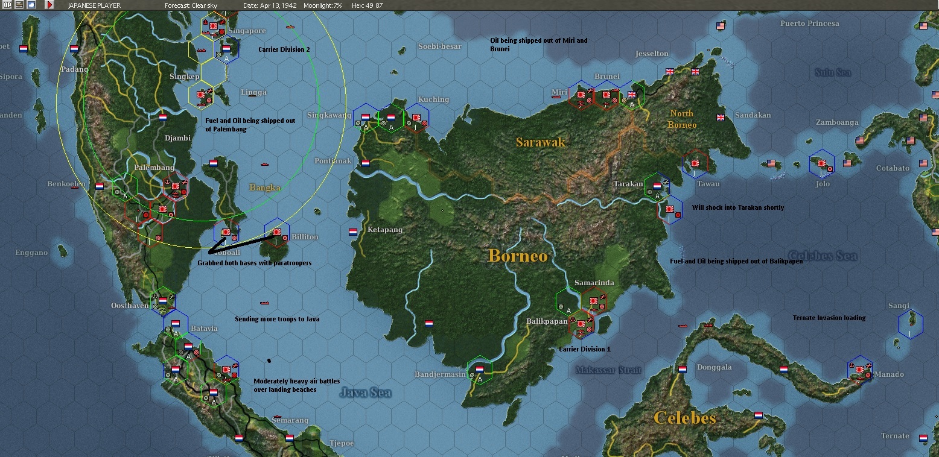Image resolution: width=939 pixels, height=457 pixels.
Task: Click the blue-outlined hex at Sangi
Action: pos(911,324)
